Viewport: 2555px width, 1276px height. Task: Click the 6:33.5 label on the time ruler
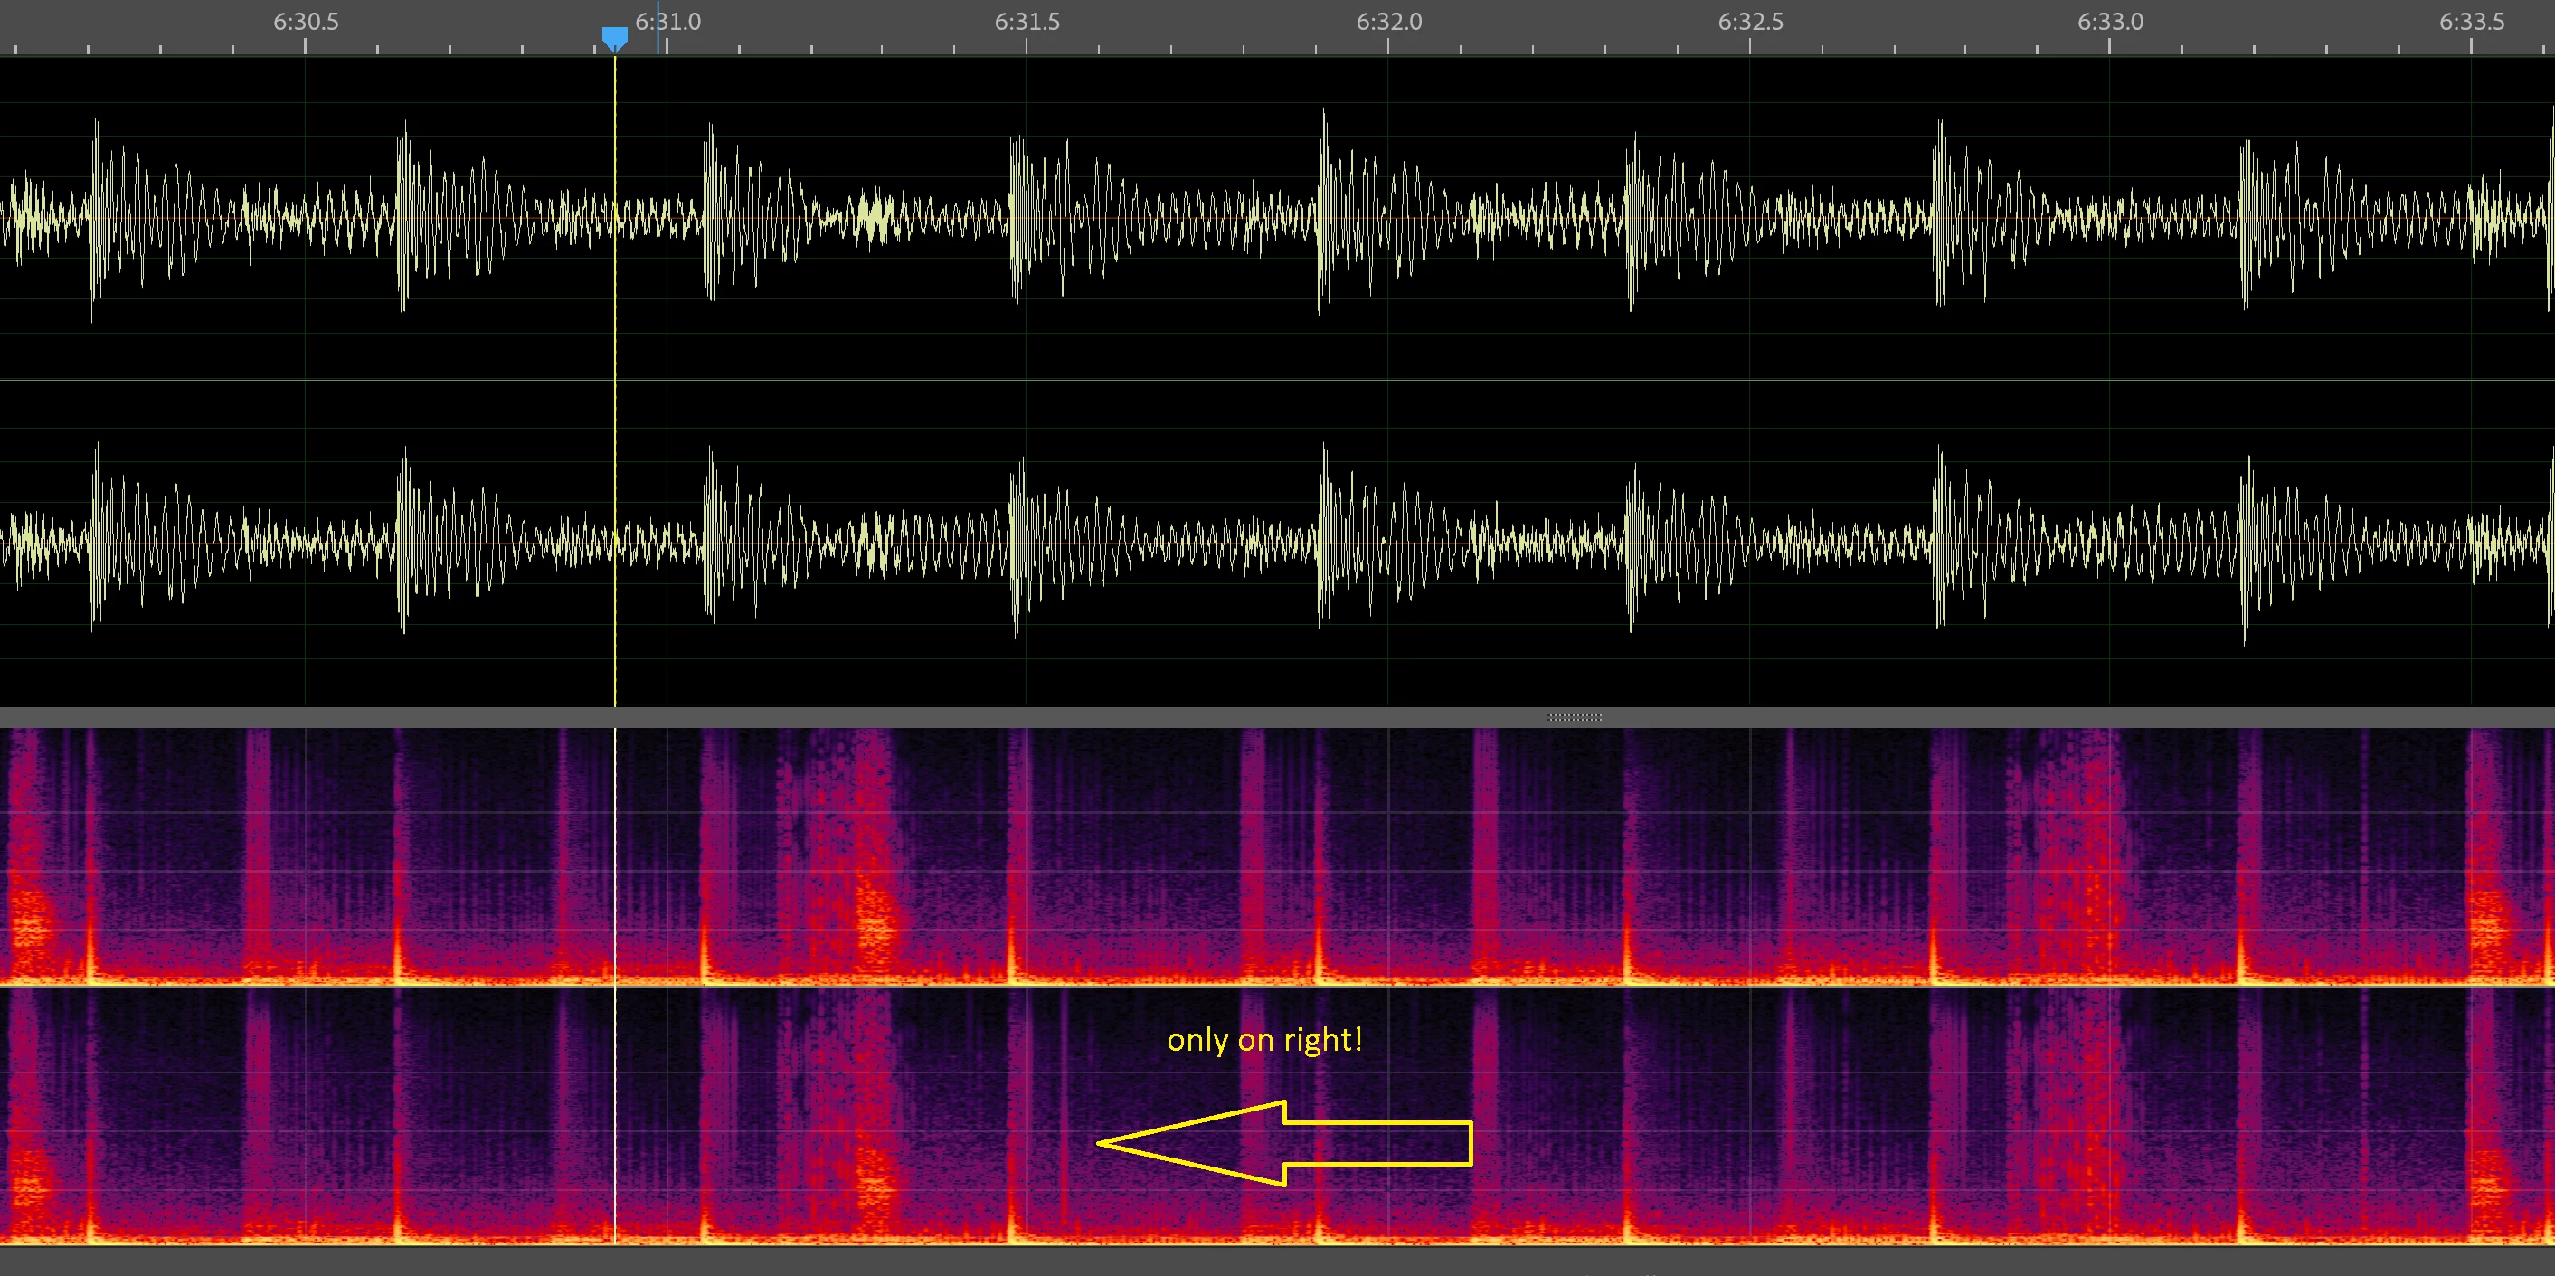2472,22
